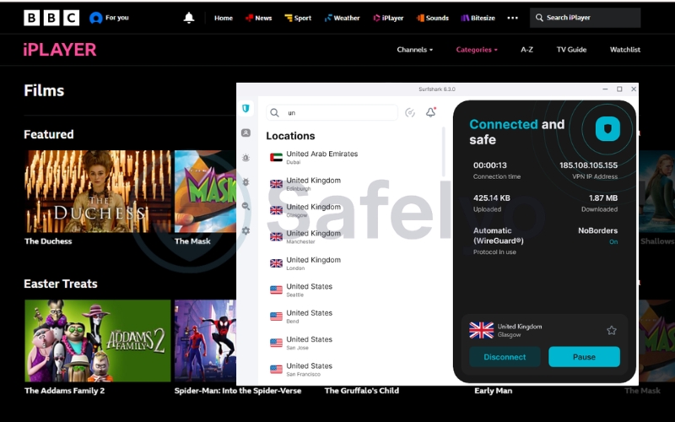Open BBC notifications bell icon
This screenshot has height=422, width=675.
(189, 18)
